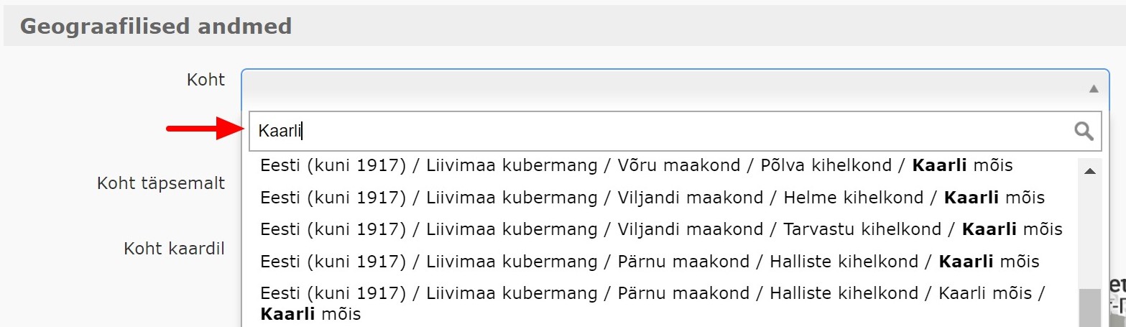Click the Koht kaardil label

pos(175,249)
